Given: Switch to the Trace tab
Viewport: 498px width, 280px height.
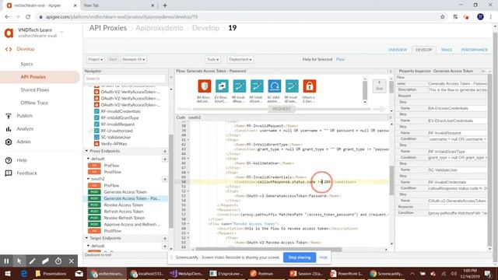Looking at the screenshot, I should click(446, 50).
